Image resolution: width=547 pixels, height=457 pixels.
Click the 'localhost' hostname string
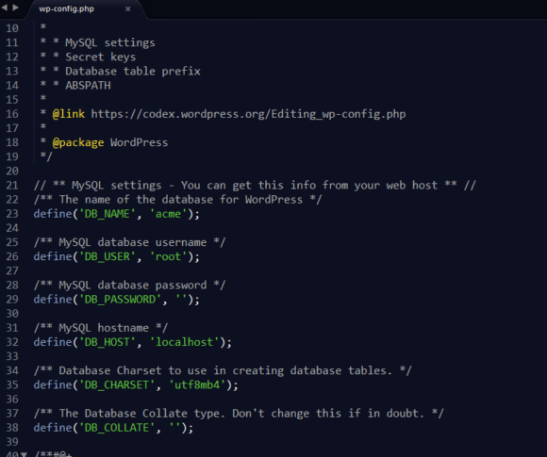pos(184,342)
